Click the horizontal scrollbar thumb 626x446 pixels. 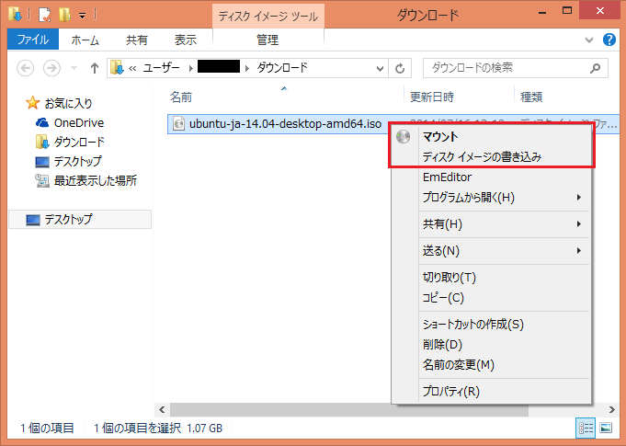click(x=349, y=409)
